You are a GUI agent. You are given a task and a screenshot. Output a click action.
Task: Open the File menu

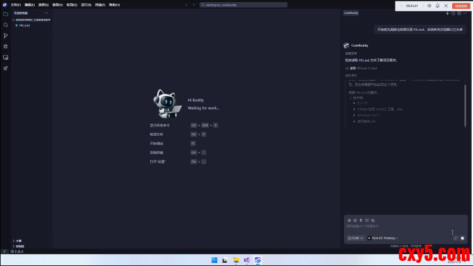[16, 4]
